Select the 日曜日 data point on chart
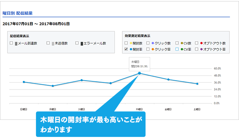This screenshot has height=138, width=239. pos(24,82)
